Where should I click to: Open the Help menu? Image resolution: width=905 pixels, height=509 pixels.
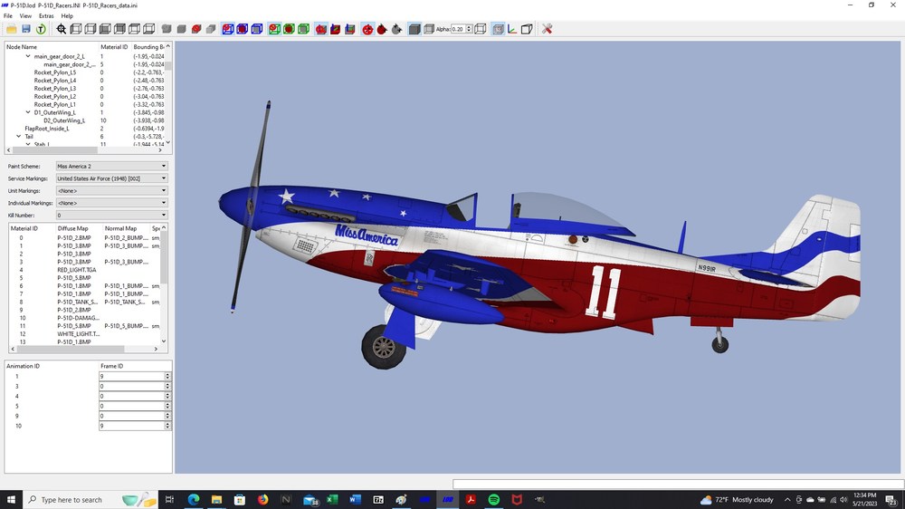67,16
